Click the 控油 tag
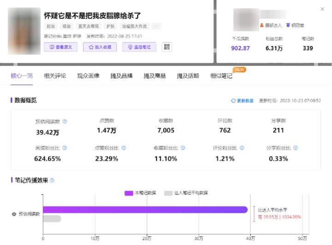Image resolution: width=332 pixels, height=245 pixels. pyautogui.click(x=51, y=26)
